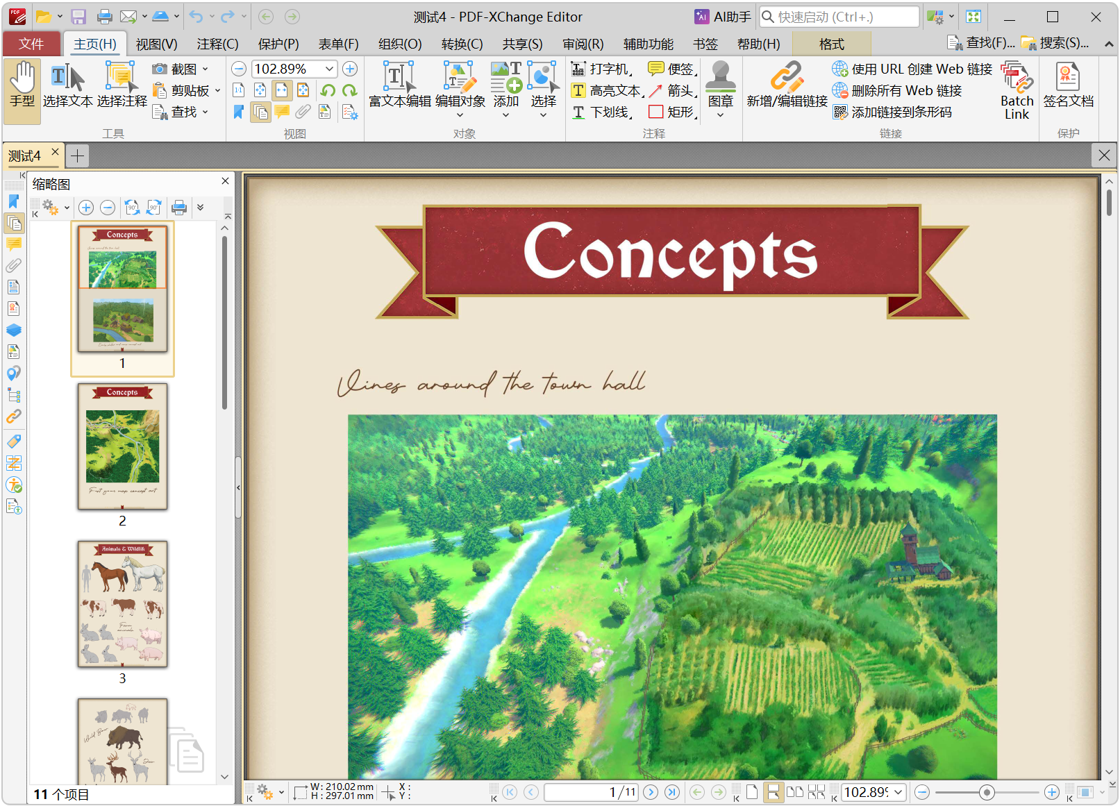Open status bar zoom level dropdown

898,792
